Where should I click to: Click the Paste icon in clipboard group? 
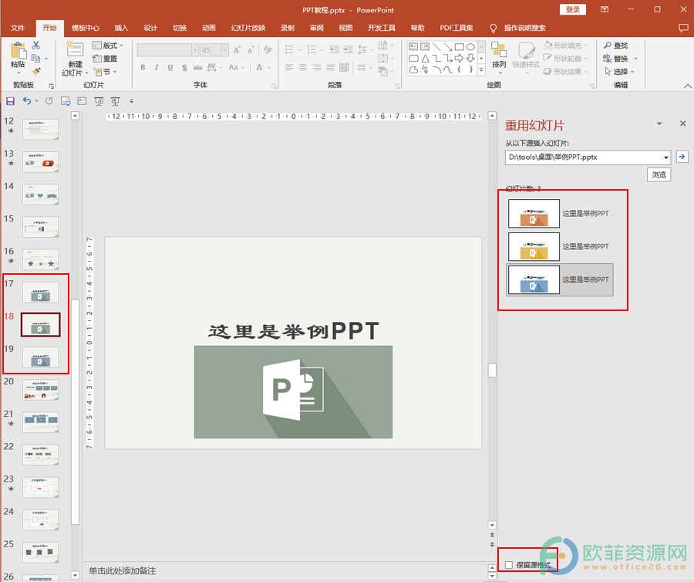19,50
